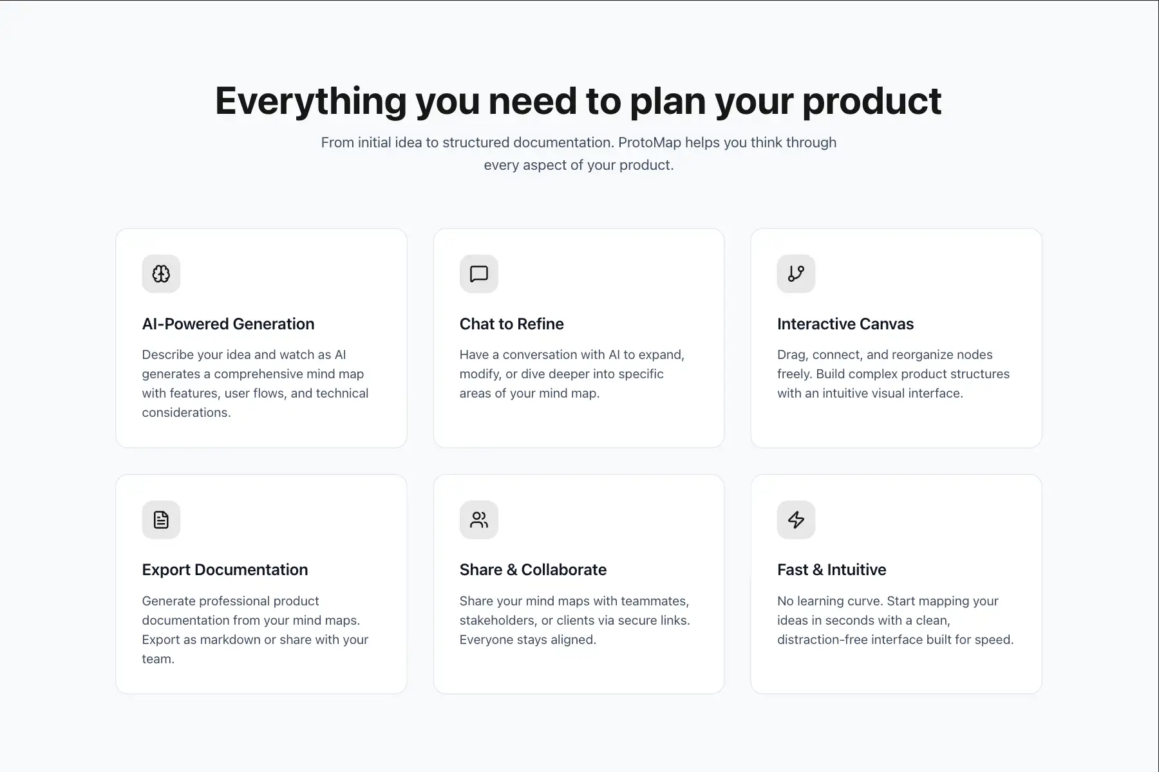Click the chat bubble icon
Screen dimensions: 1159x772
point(479,274)
